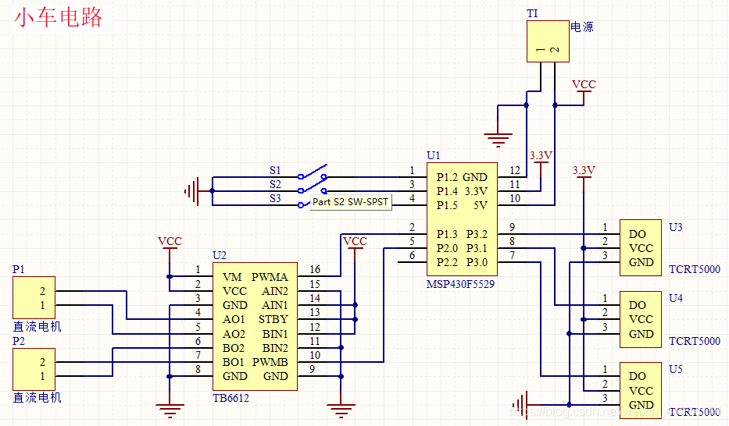The height and width of the screenshot is (426, 729).
Task: Select the VCC power port beside T1
Action: pyautogui.click(x=584, y=91)
